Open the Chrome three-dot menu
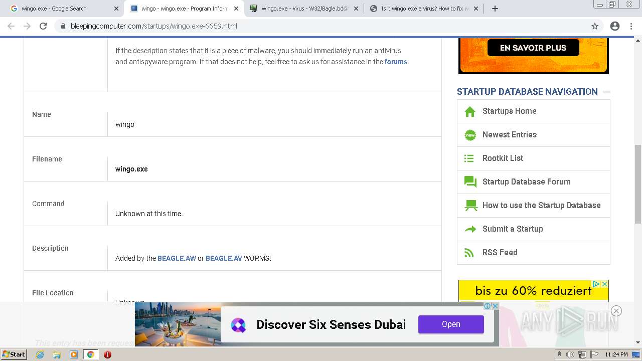The width and height of the screenshot is (642, 361). [631, 26]
